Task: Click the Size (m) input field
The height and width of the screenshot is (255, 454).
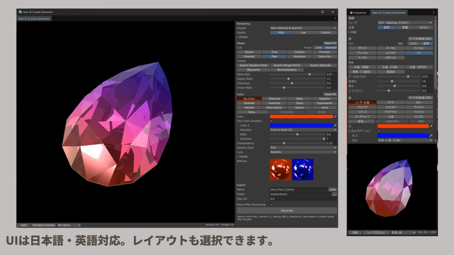Action: 303,199
